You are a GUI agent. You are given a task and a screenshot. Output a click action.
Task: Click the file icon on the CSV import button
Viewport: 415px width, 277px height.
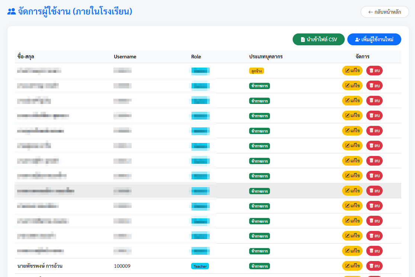click(x=303, y=39)
